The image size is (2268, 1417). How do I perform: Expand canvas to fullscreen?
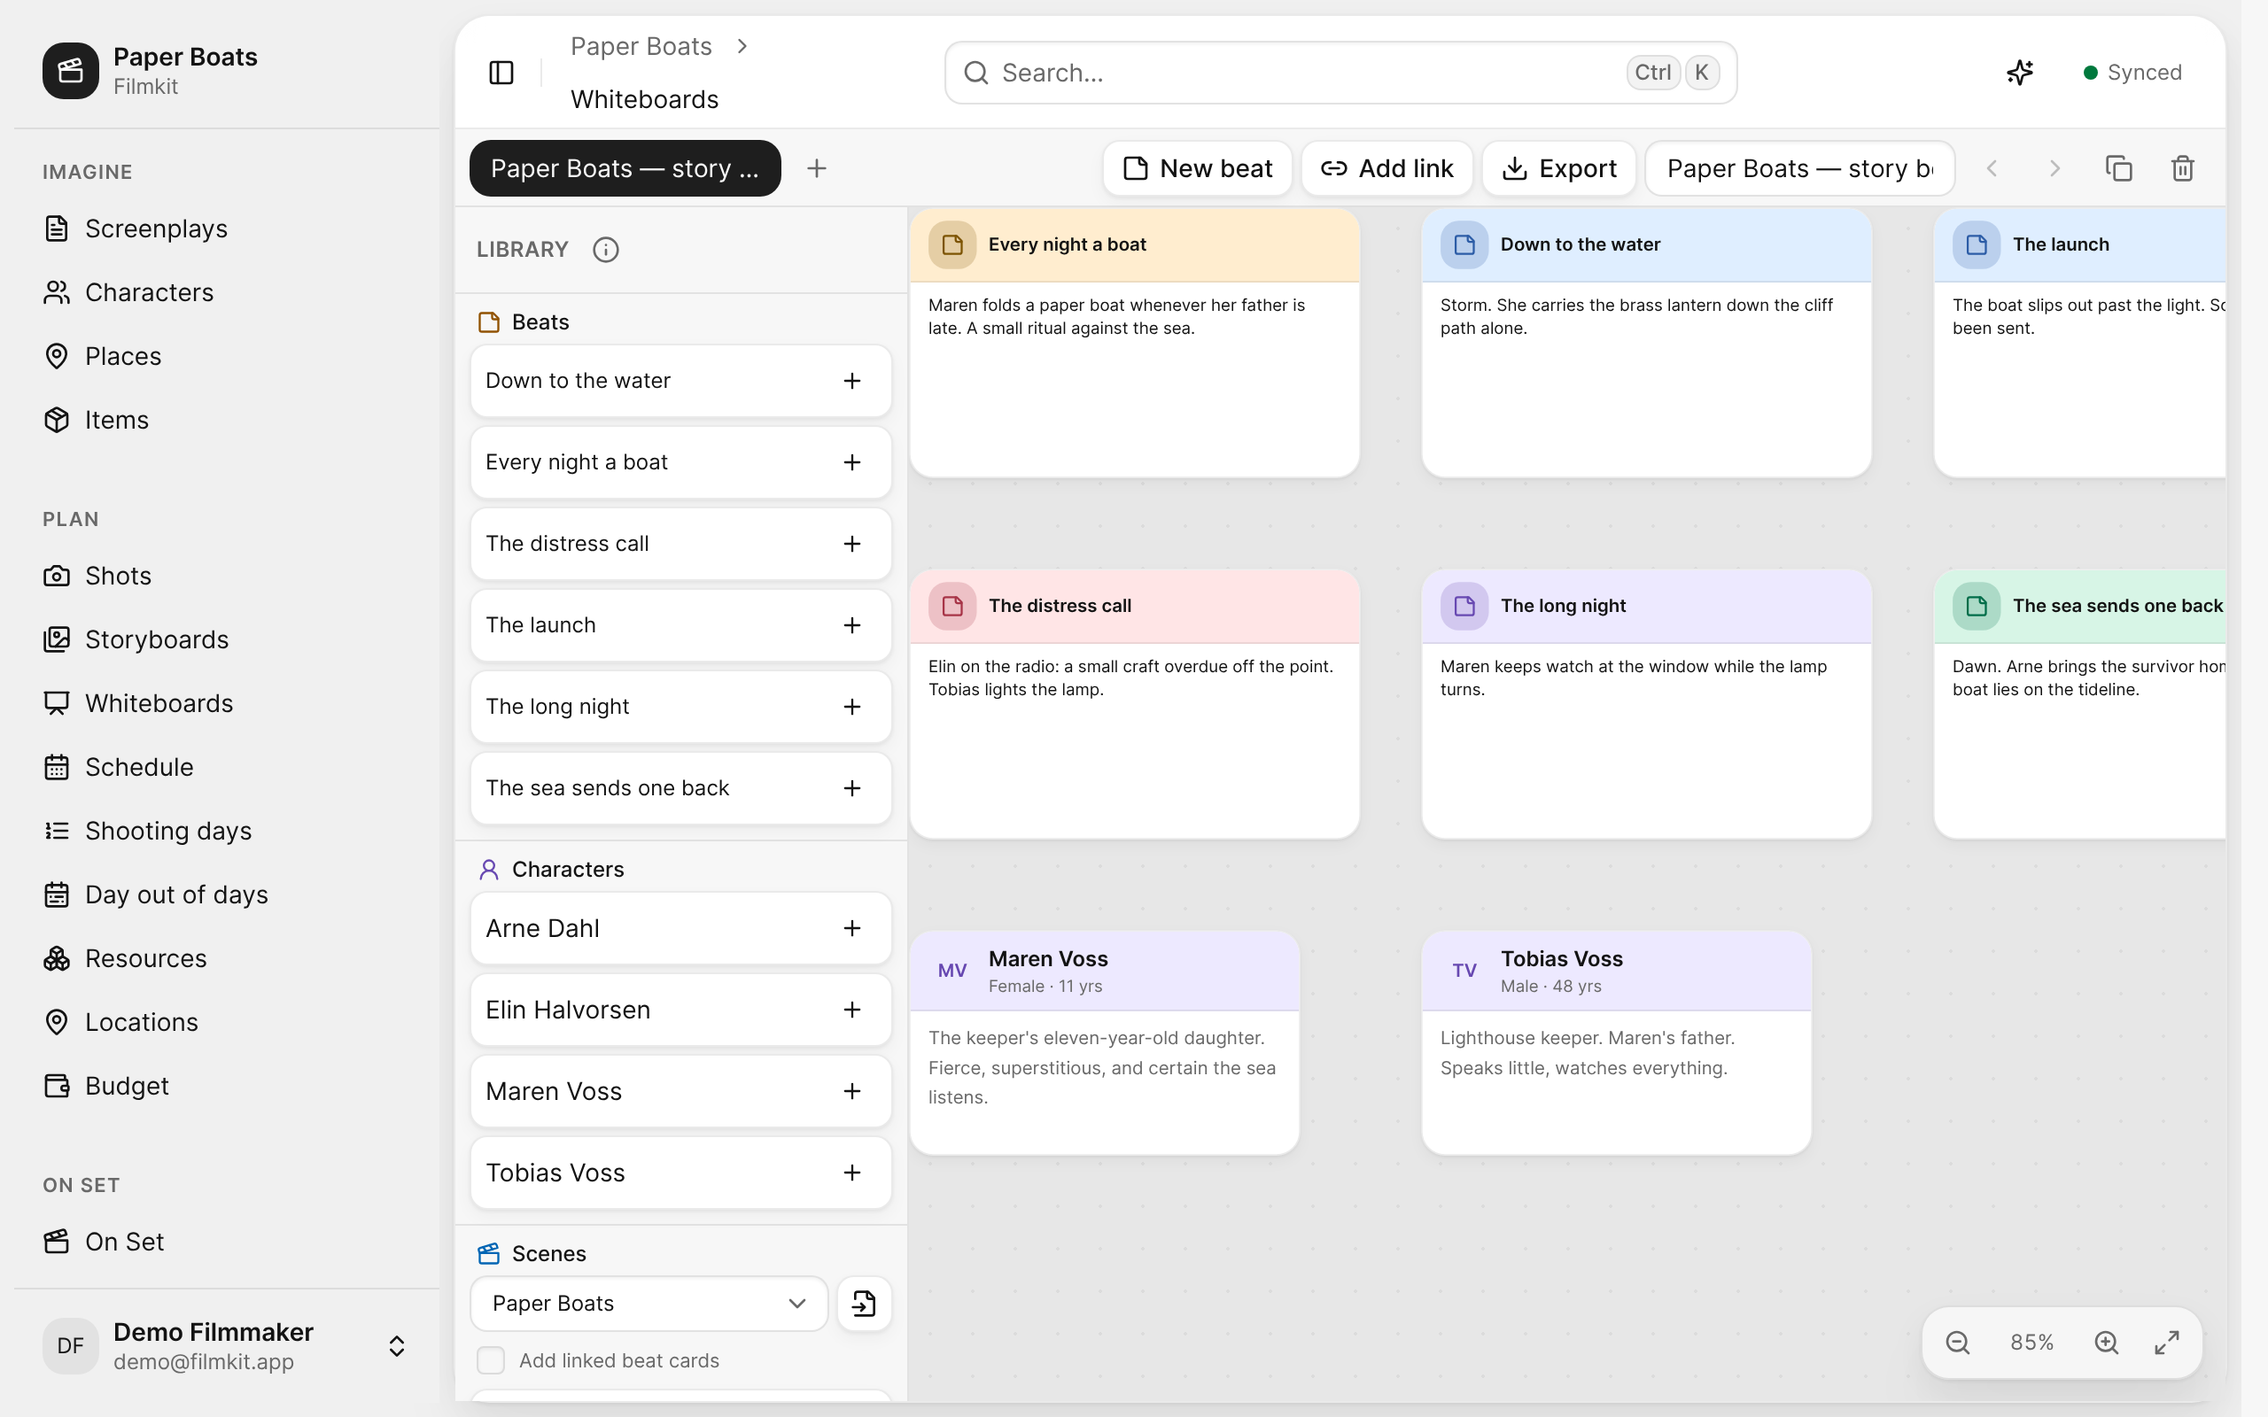[x=2166, y=1342]
